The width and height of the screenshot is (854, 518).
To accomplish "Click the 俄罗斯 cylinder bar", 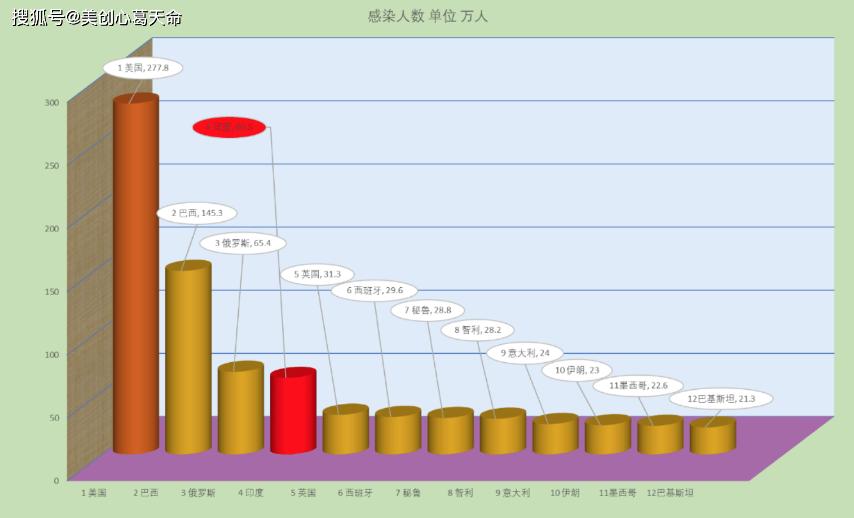I will [241, 408].
